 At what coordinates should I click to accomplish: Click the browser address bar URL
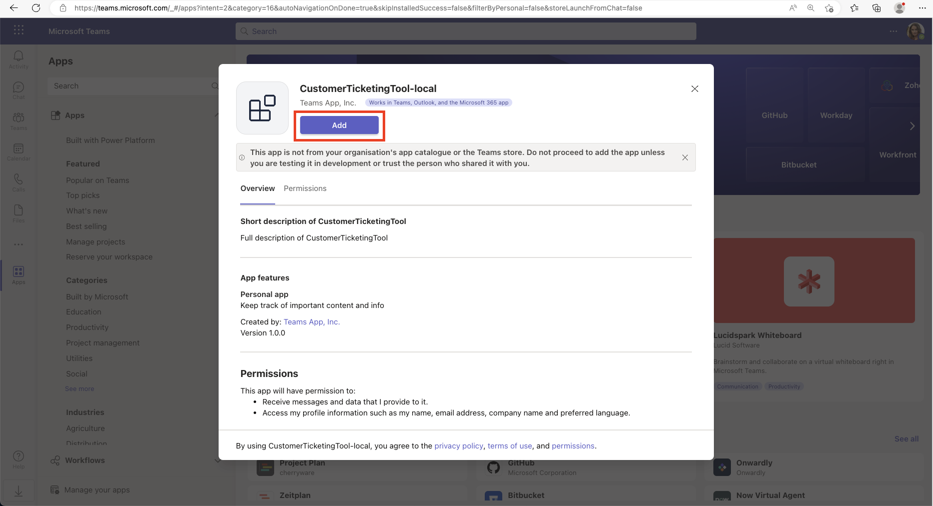point(358,8)
